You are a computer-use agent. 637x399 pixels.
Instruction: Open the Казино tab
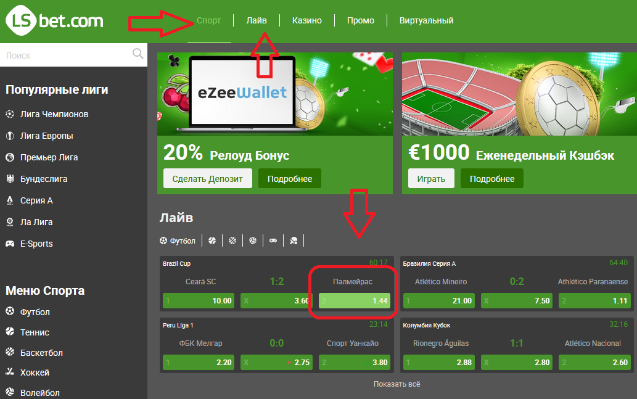306,20
